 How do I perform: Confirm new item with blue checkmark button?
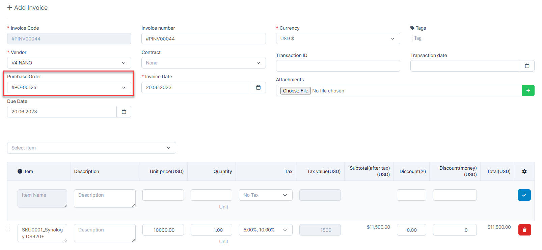point(524,195)
